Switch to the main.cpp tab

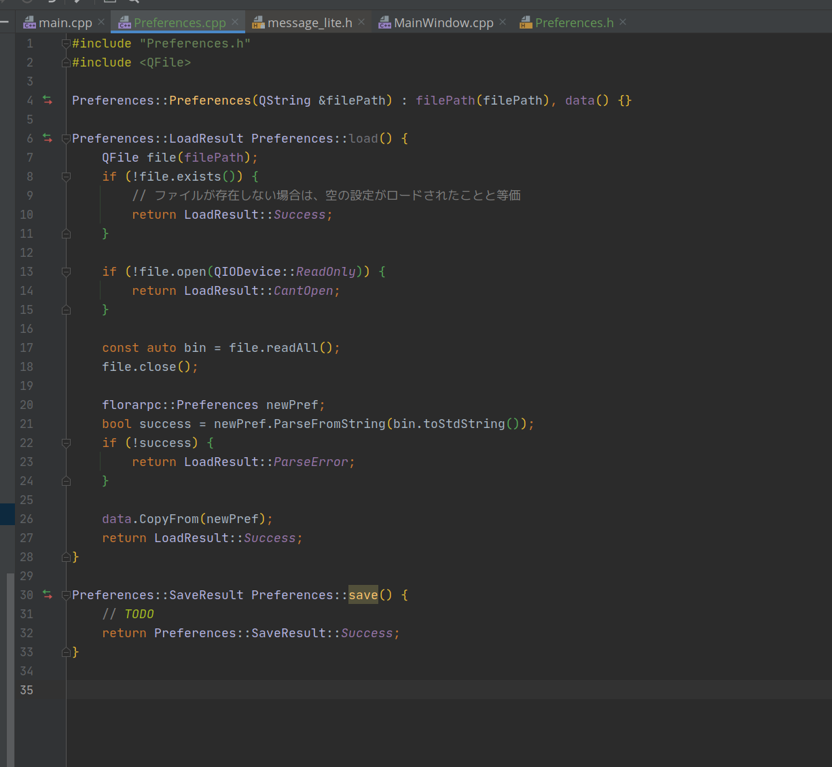65,22
